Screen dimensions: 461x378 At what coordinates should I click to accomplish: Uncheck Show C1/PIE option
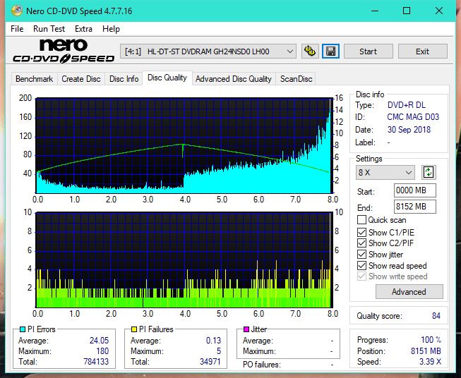[x=361, y=232]
